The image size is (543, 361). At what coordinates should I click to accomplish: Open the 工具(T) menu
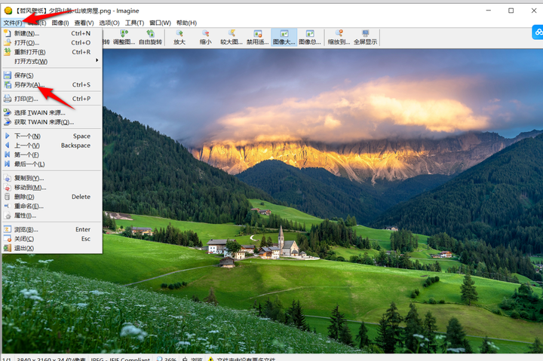(135, 23)
